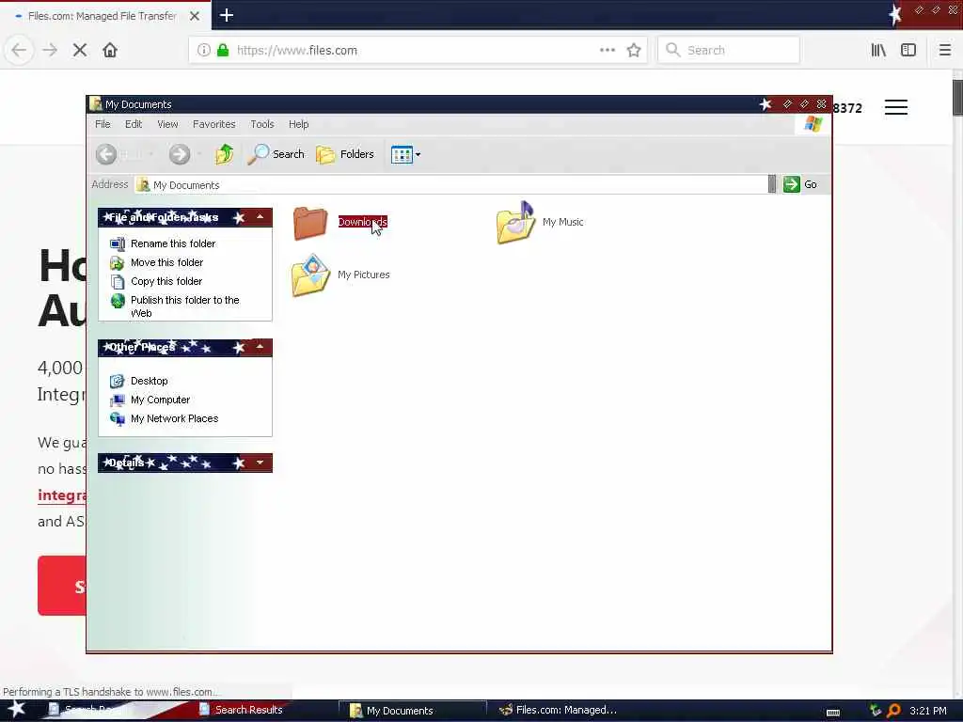Viewport: 963px width, 722px height.
Task: Click the Start button on taskbar
Action: pos(17,710)
